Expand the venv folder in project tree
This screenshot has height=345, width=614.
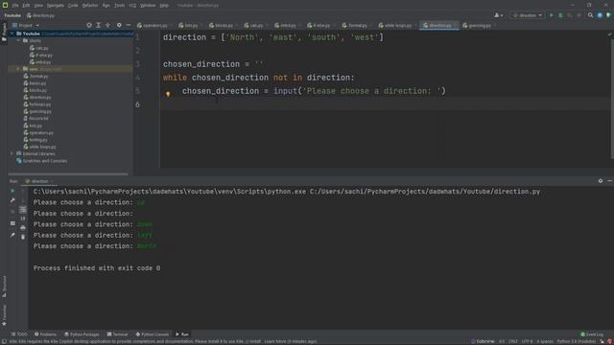(x=18, y=69)
